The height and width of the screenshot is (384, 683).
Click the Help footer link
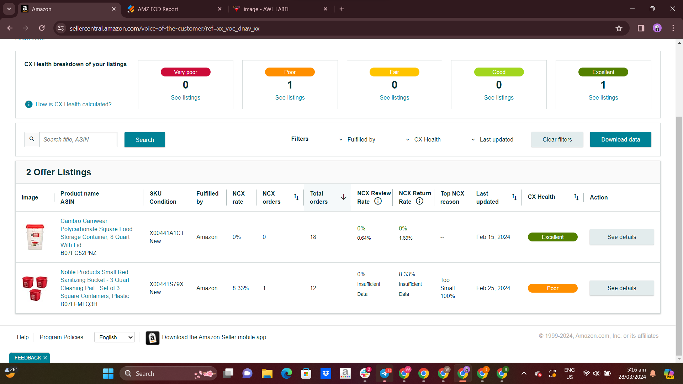tap(23, 337)
